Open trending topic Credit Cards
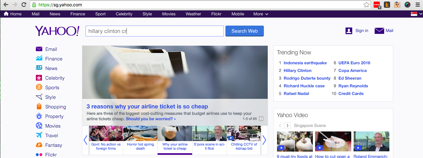 351,94
